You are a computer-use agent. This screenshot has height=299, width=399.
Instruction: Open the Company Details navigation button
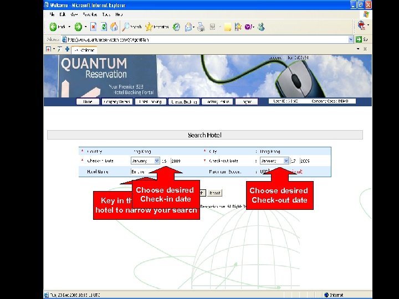click(117, 102)
